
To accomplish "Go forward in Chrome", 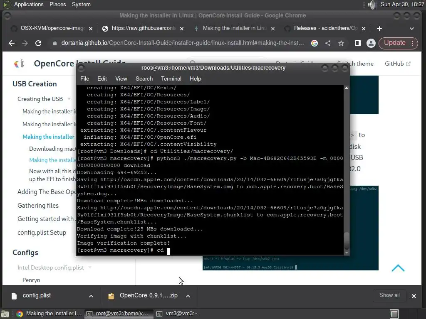I will tap(25, 43).
